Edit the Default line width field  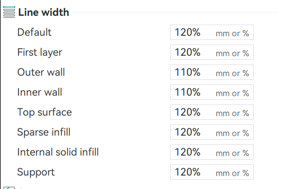coord(212,33)
